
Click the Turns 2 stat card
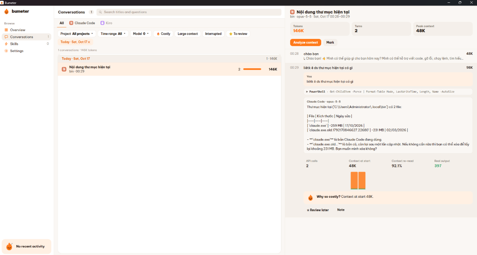(x=381, y=29)
